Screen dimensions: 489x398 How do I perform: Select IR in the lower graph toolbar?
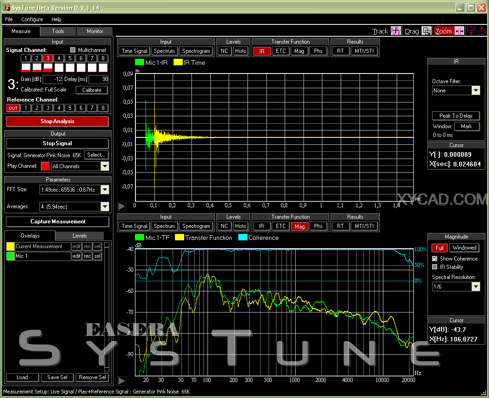pyautogui.click(x=262, y=226)
